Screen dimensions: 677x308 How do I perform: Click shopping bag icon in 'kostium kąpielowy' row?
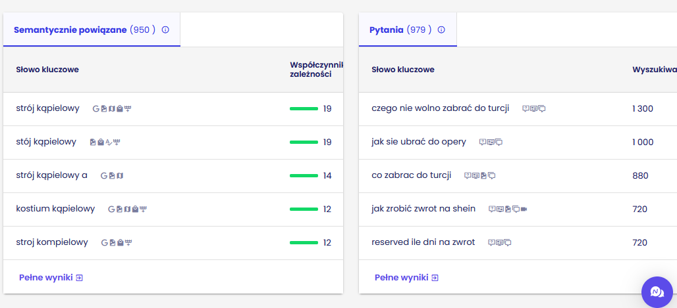(x=135, y=209)
